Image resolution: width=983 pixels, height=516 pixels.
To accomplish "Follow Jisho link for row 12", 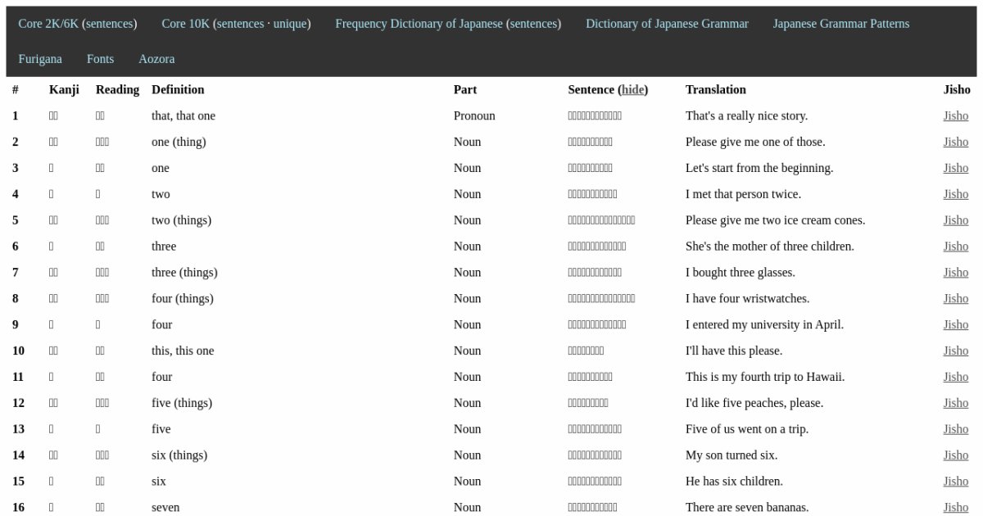I will pyautogui.click(x=955, y=403).
